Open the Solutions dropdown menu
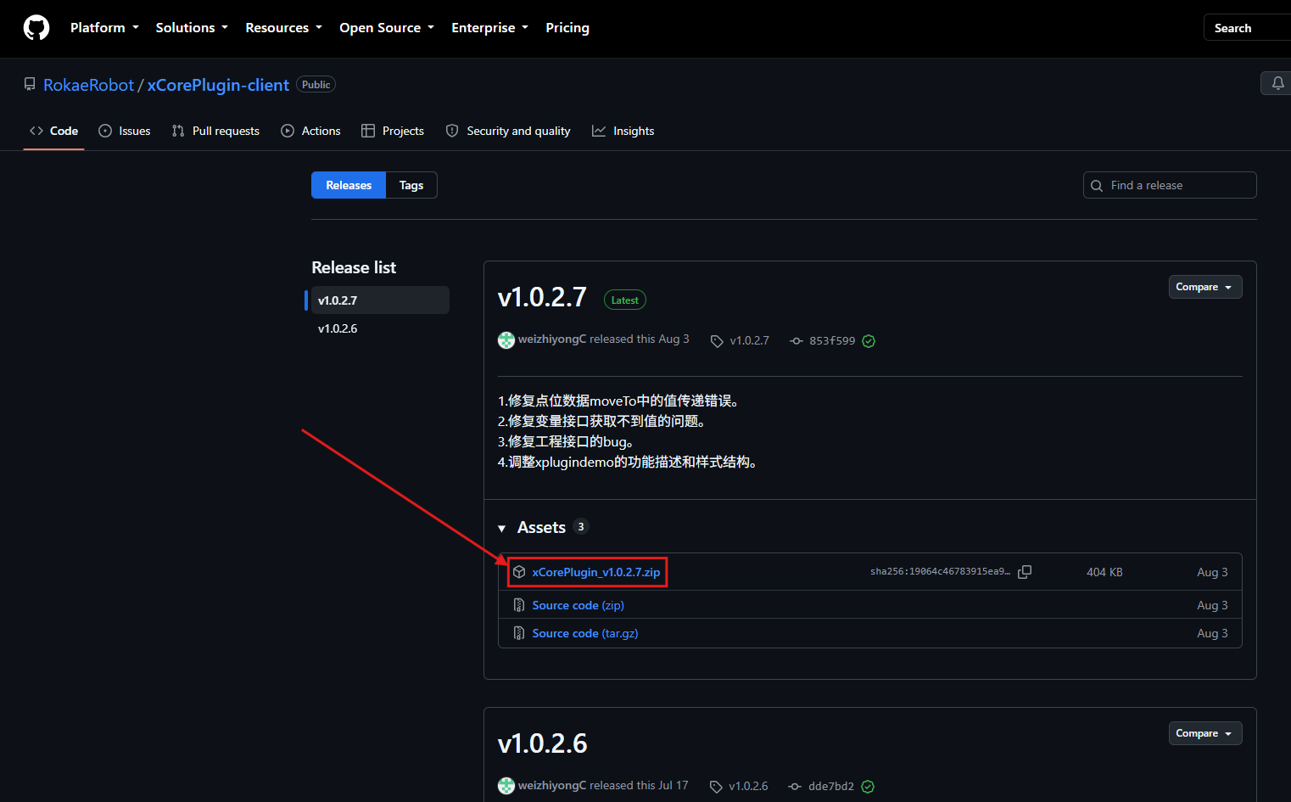 (x=192, y=27)
